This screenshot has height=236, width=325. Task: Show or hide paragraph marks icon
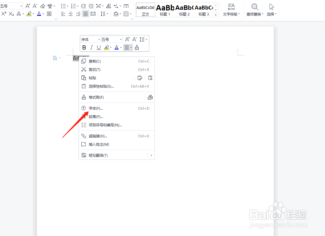[116, 6]
